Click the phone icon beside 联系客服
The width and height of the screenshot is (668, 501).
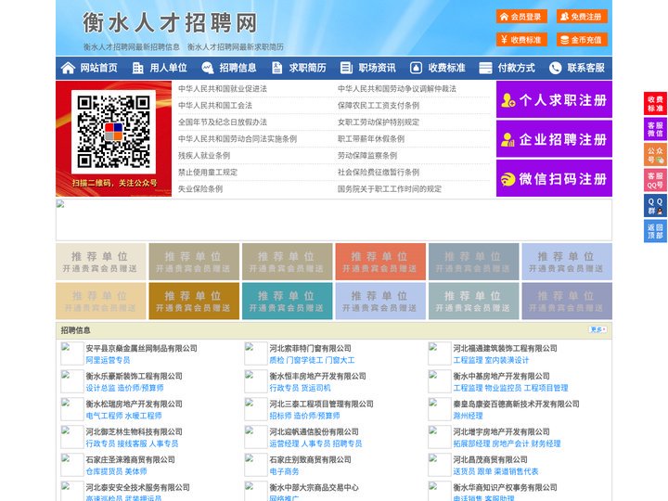pyautogui.click(x=555, y=68)
